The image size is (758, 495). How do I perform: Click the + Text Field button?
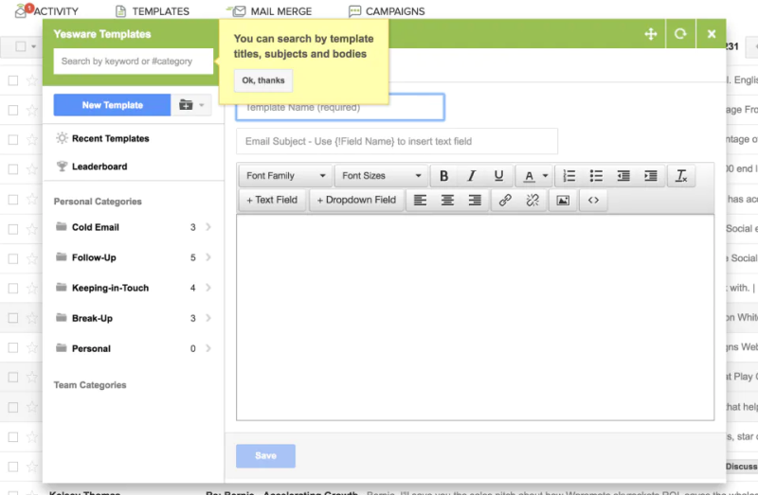coord(272,200)
